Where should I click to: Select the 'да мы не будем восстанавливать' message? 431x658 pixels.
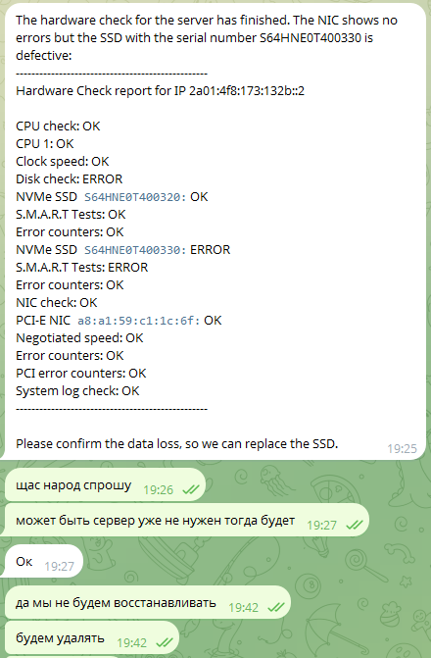(148, 603)
